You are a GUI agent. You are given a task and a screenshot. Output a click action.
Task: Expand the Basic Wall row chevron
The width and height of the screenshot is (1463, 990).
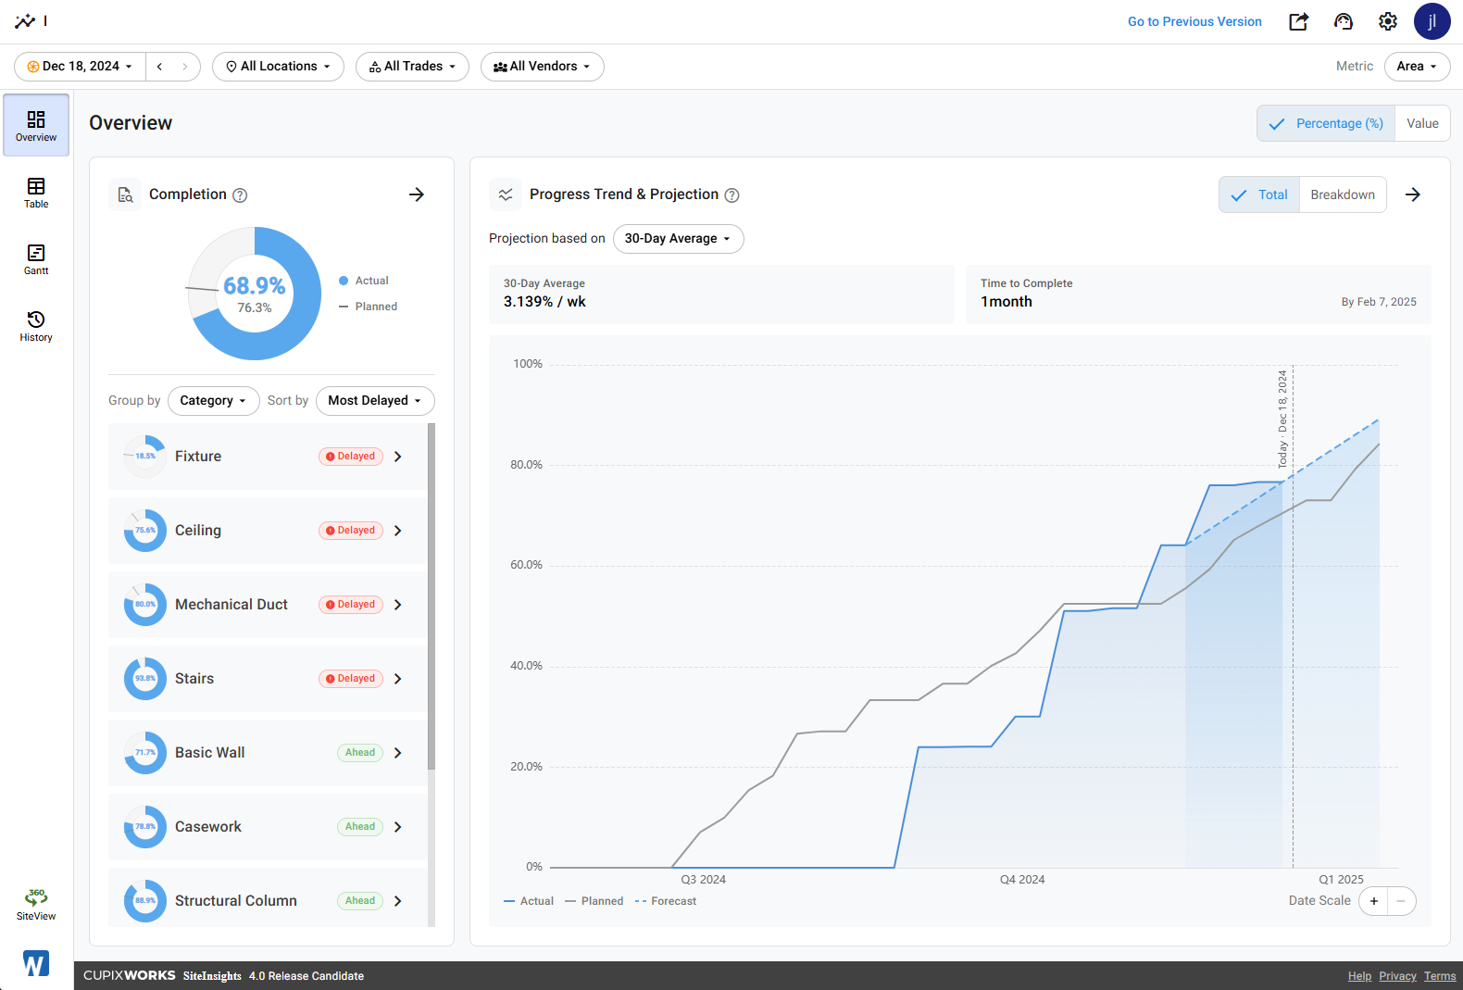pyautogui.click(x=398, y=753)
